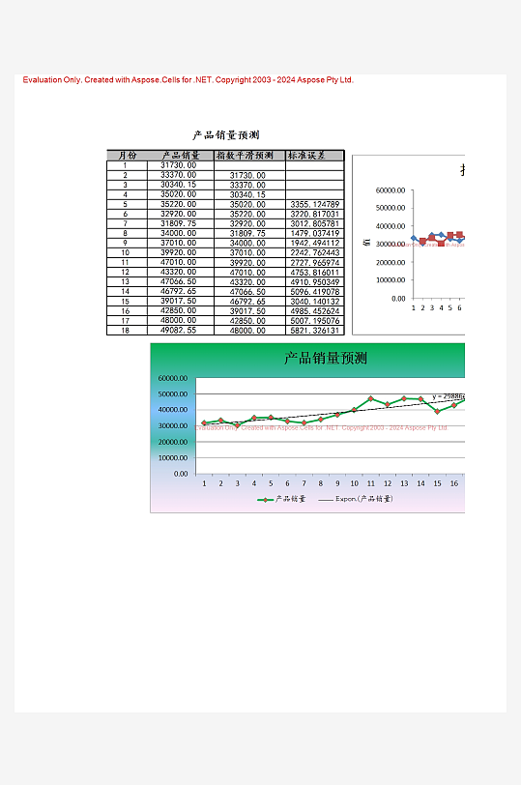This screenshot has width=521, height=785.
Task: Select the standard error cell 4910.950349
Action: (x=315, y=282)
